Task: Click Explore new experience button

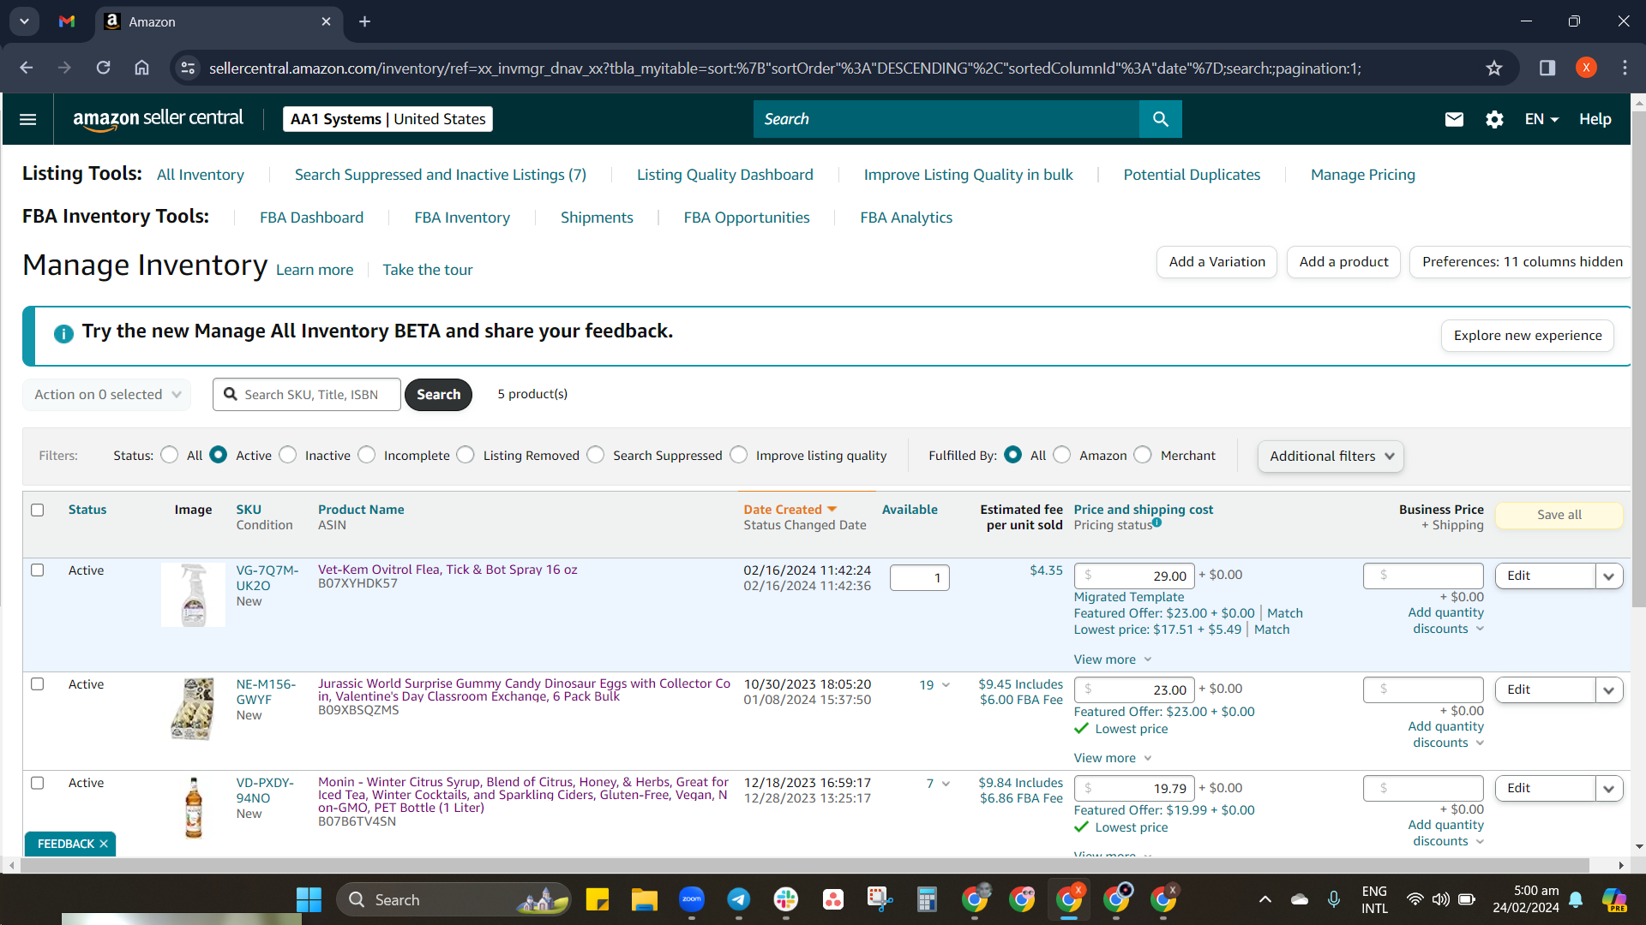Action: coord(1528,336)
